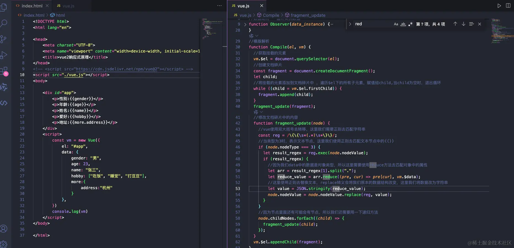Viewport: 514px width, 248px height.
Task: Click the 'el: "#app",' line
Action: point(75,146)
